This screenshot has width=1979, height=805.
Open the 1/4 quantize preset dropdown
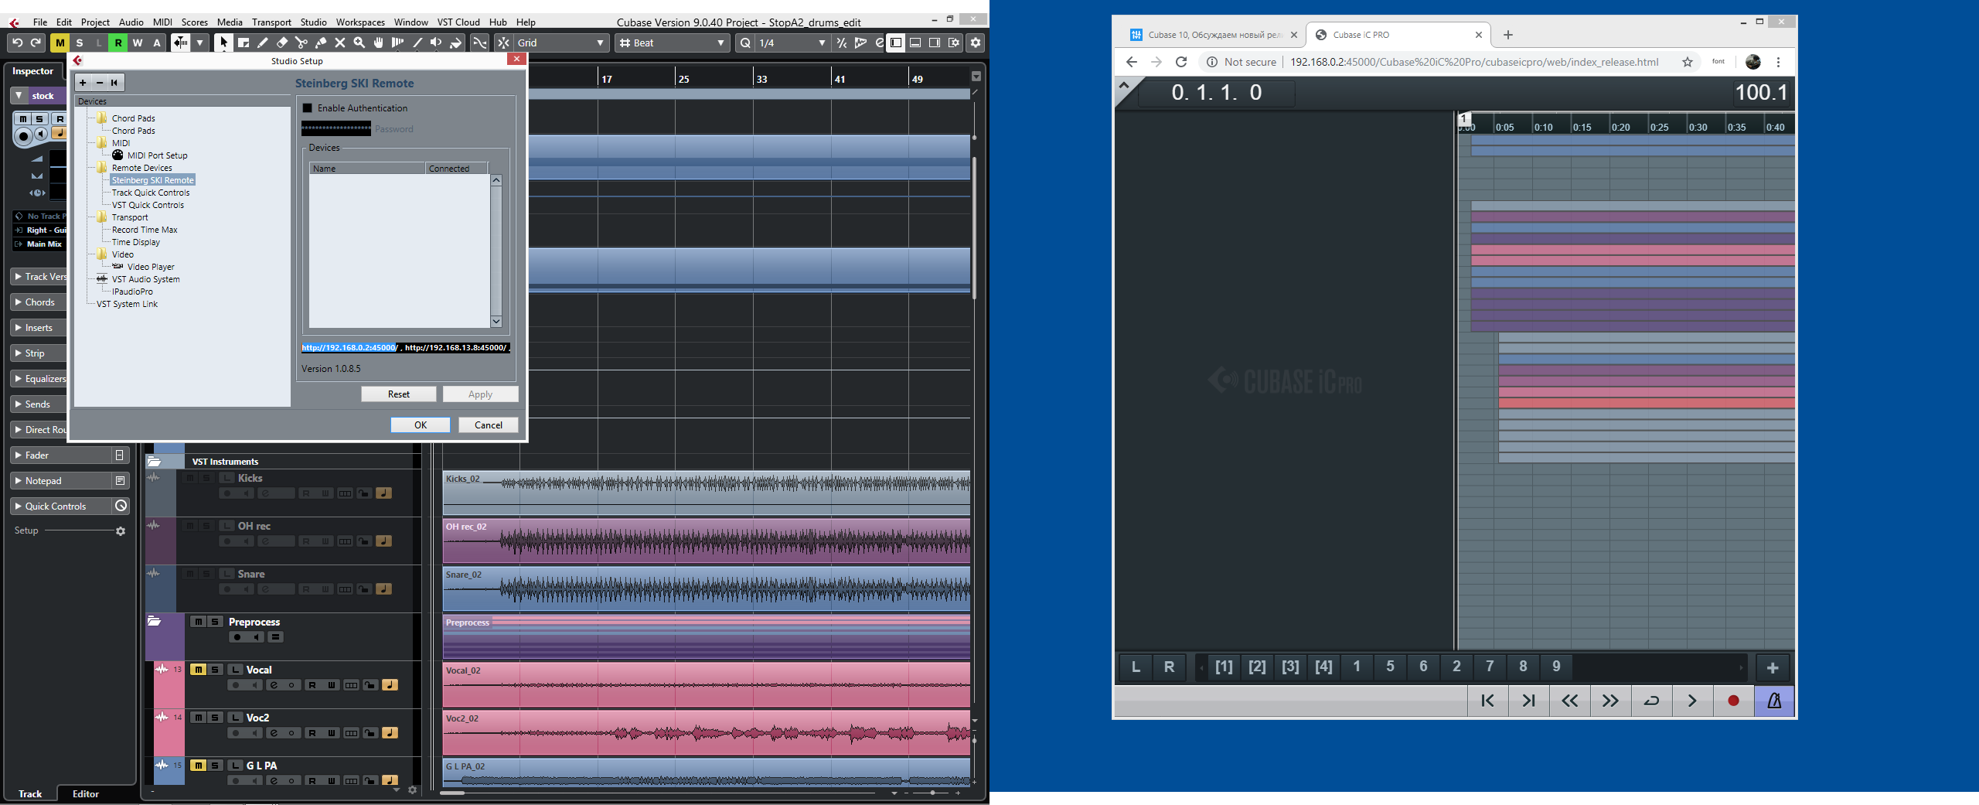click(791, 43)
